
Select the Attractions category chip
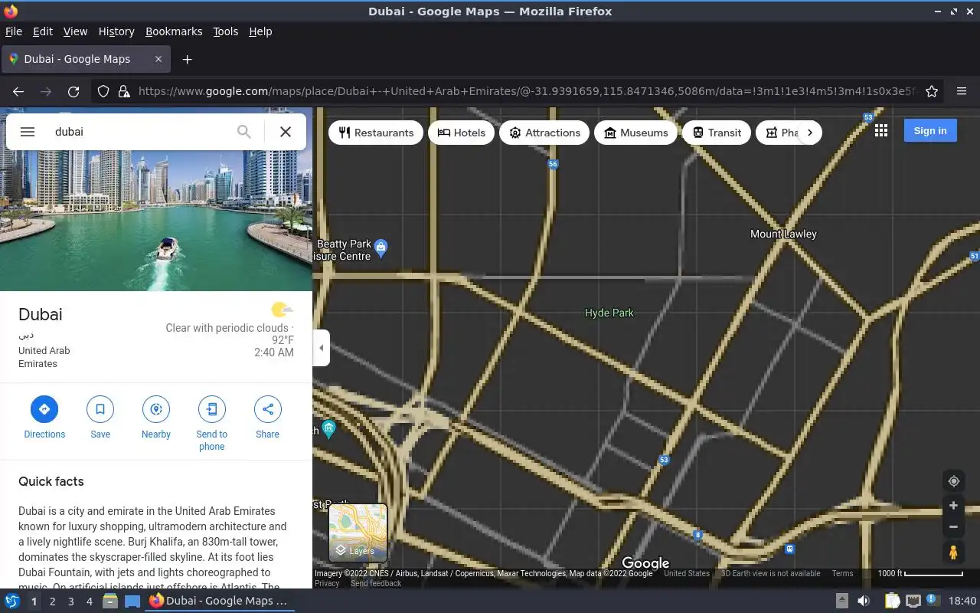(x=544, y=133)
